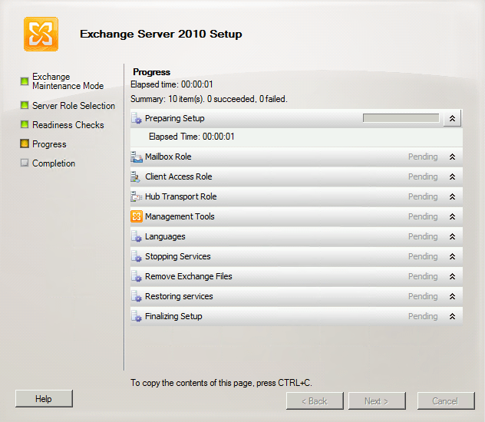Click the Preparing Setup label
Viewport: 485px width, 422px height.
pyautogui.click(x=175, y=118)
